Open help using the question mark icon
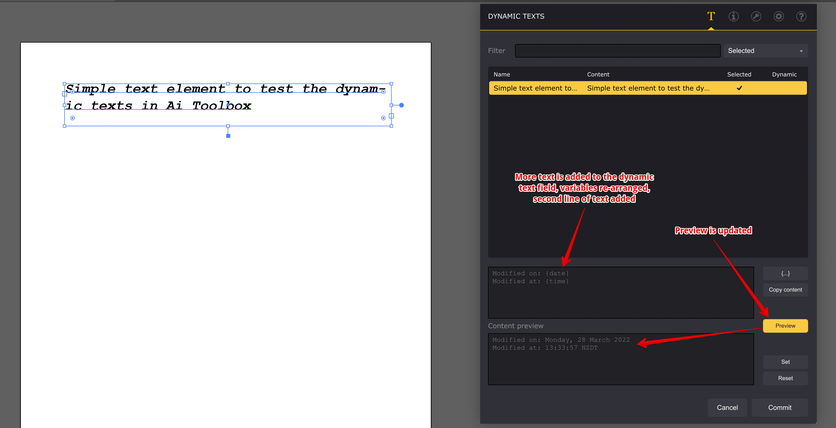Image resolution: width=836 pixels, height=428 pixels. tap(801, 16)
